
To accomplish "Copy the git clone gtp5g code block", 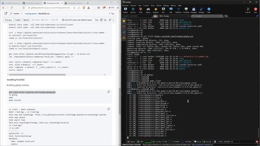I will pyautogui.click(x=109, y=92).
